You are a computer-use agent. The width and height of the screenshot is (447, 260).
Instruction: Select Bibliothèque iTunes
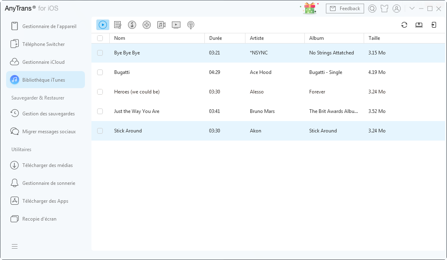(x=46, y=80)
